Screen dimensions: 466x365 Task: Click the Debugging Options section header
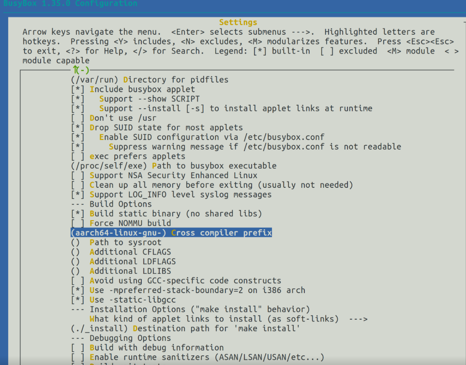click(121, 338)
